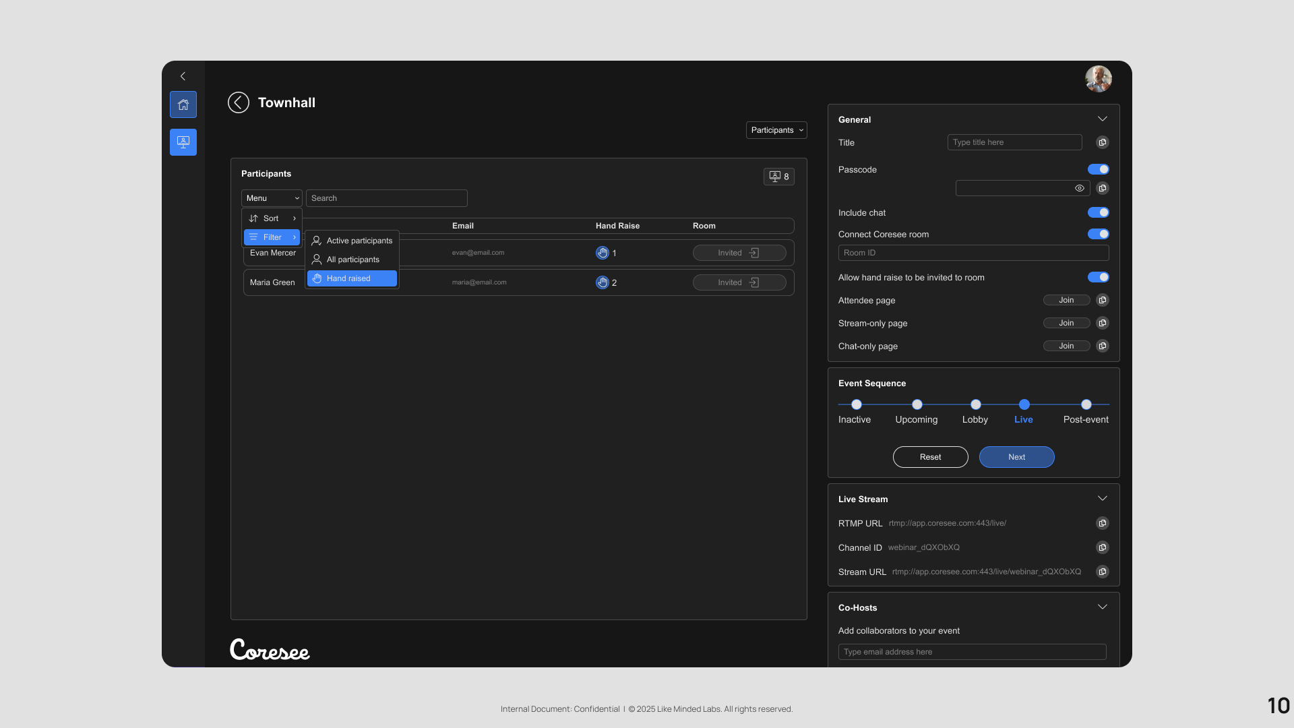
Task: Collapse the General section
Action: [1103, 119]
